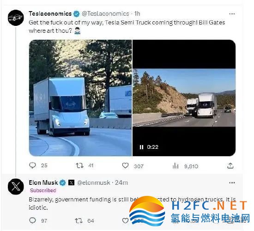Viewport: 254px width, 231px height.
Task: Visit @Teslaconomics handle link
Action: pos(105,13)
